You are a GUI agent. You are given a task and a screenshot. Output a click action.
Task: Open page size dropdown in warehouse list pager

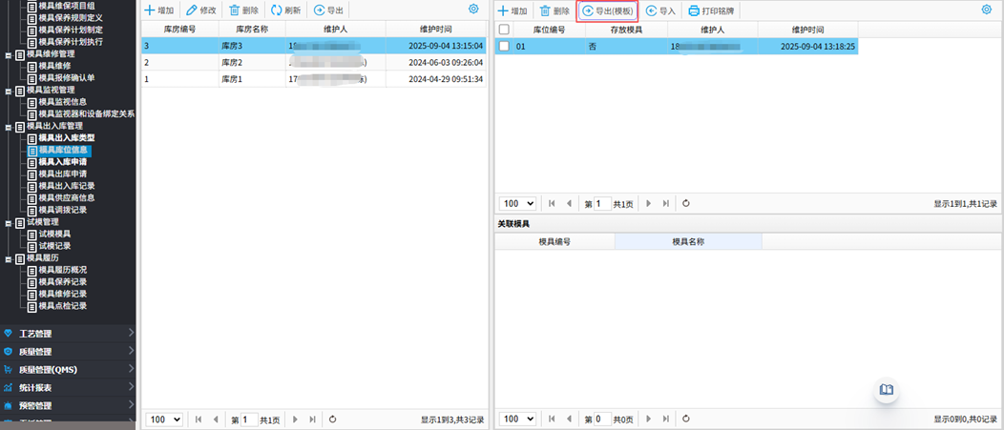(x=163, y=419)
